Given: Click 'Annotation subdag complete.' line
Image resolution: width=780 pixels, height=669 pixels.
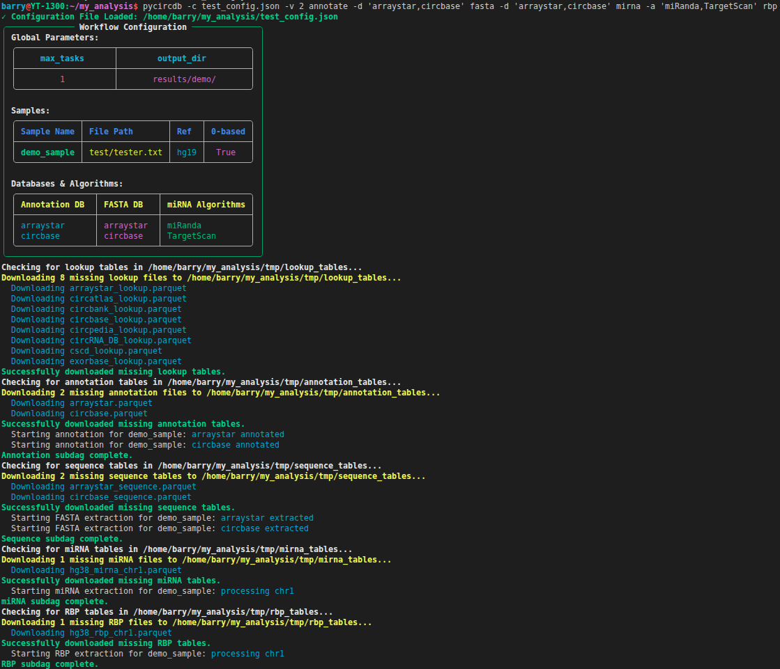Looking at the screenshot, I should [x=67, y=455].
